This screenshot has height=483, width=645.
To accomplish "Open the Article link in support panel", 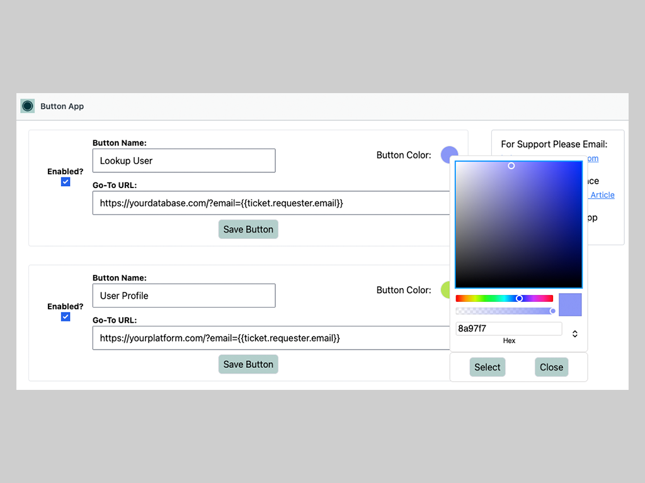I will [x=602, y=195].
